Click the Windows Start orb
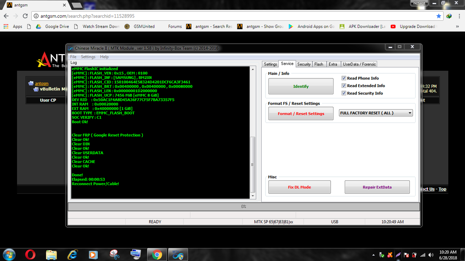This screenshot has width=465, height=261. [x=9, y=254]
